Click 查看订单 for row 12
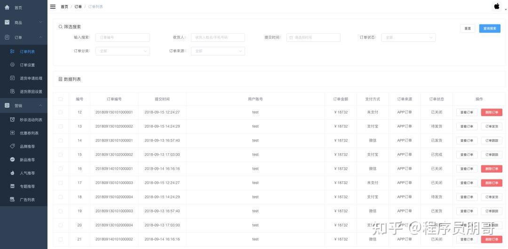508x249 pixels. pyautogui.click(x=467, y=112)
